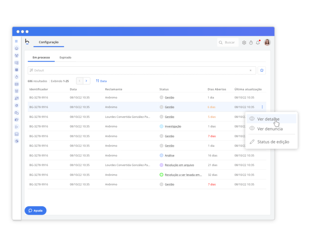The height and width of the screenshot is (247, 310).
Task: Switch to the Expirado tab
Action: click(65, 58)
